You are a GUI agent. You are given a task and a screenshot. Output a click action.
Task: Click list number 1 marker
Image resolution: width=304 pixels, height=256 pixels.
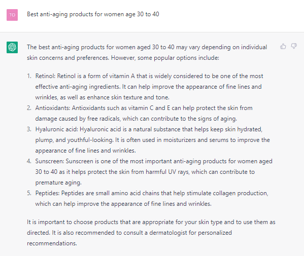tap(29, 76)
